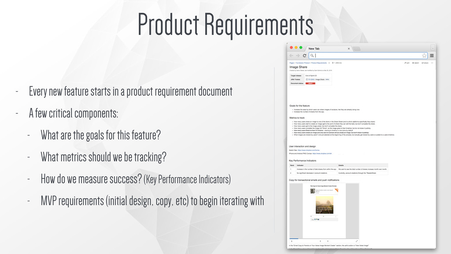The image size is (451, 254).
Task: Click the 'Target release' table label
Action: [x=296, y=76]
